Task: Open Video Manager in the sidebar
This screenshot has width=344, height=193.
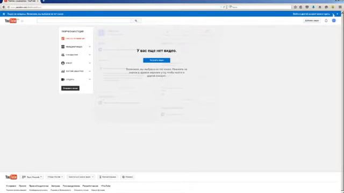Action: (x=72, y=47)
